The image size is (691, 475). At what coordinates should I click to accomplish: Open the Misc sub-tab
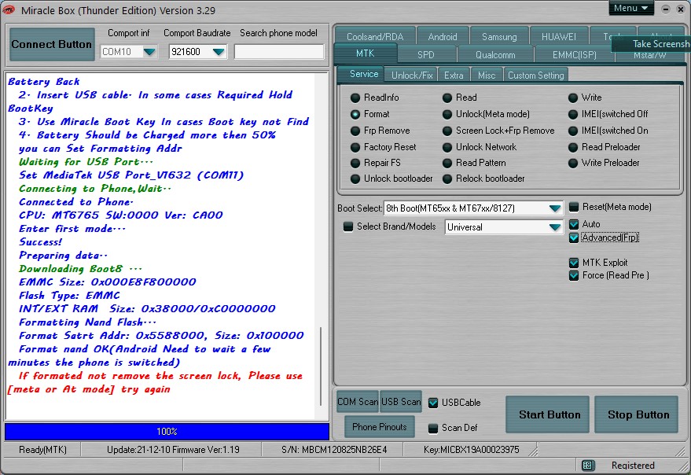[487, 75]
